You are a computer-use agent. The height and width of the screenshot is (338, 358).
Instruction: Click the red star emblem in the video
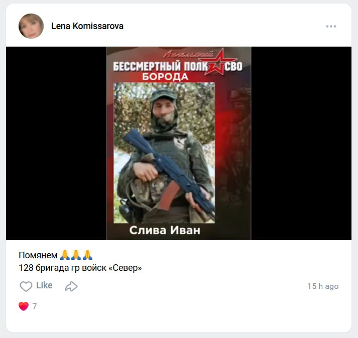coord(216,63)
